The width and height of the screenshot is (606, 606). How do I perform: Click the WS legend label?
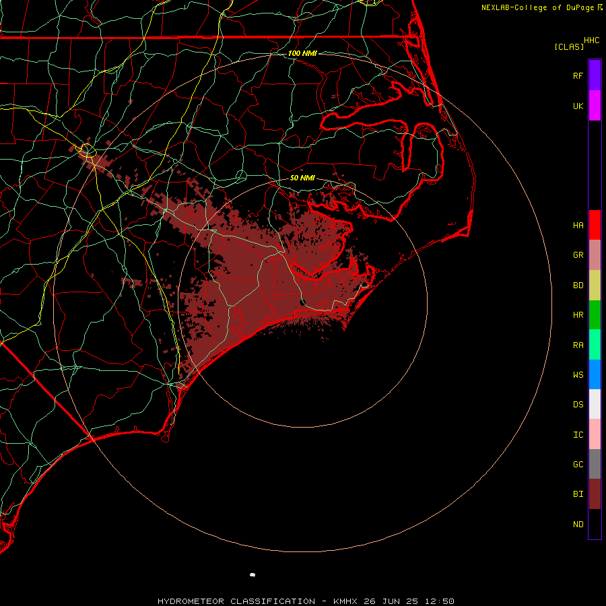pyautogui.click(x=578, y=375)
